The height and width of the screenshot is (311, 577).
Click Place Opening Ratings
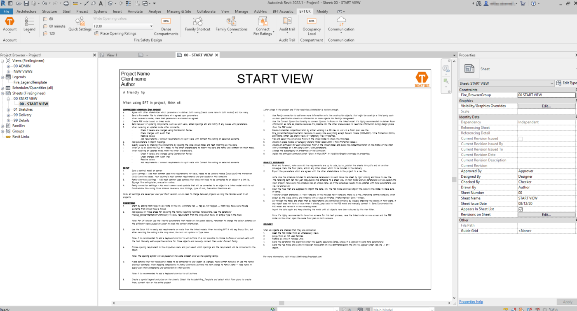pyautogui.click(x=115, y=34)
